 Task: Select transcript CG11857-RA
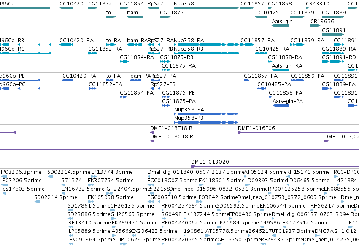247,45
